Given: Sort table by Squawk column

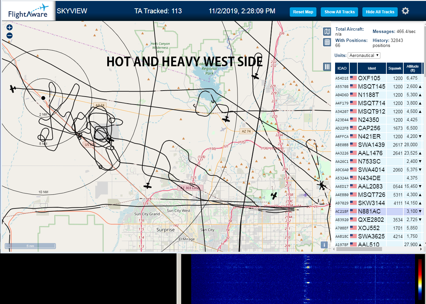Looking at the screenshot, I should pyautogui.click(x=395, y=68).
